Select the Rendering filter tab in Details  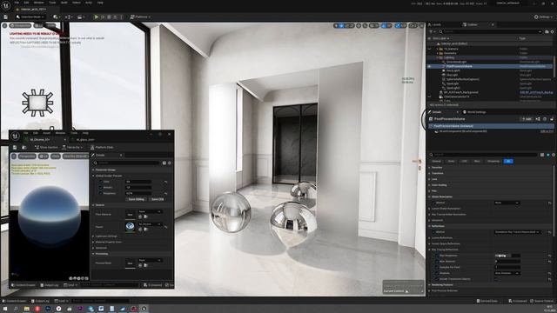(x=493, y=161)
